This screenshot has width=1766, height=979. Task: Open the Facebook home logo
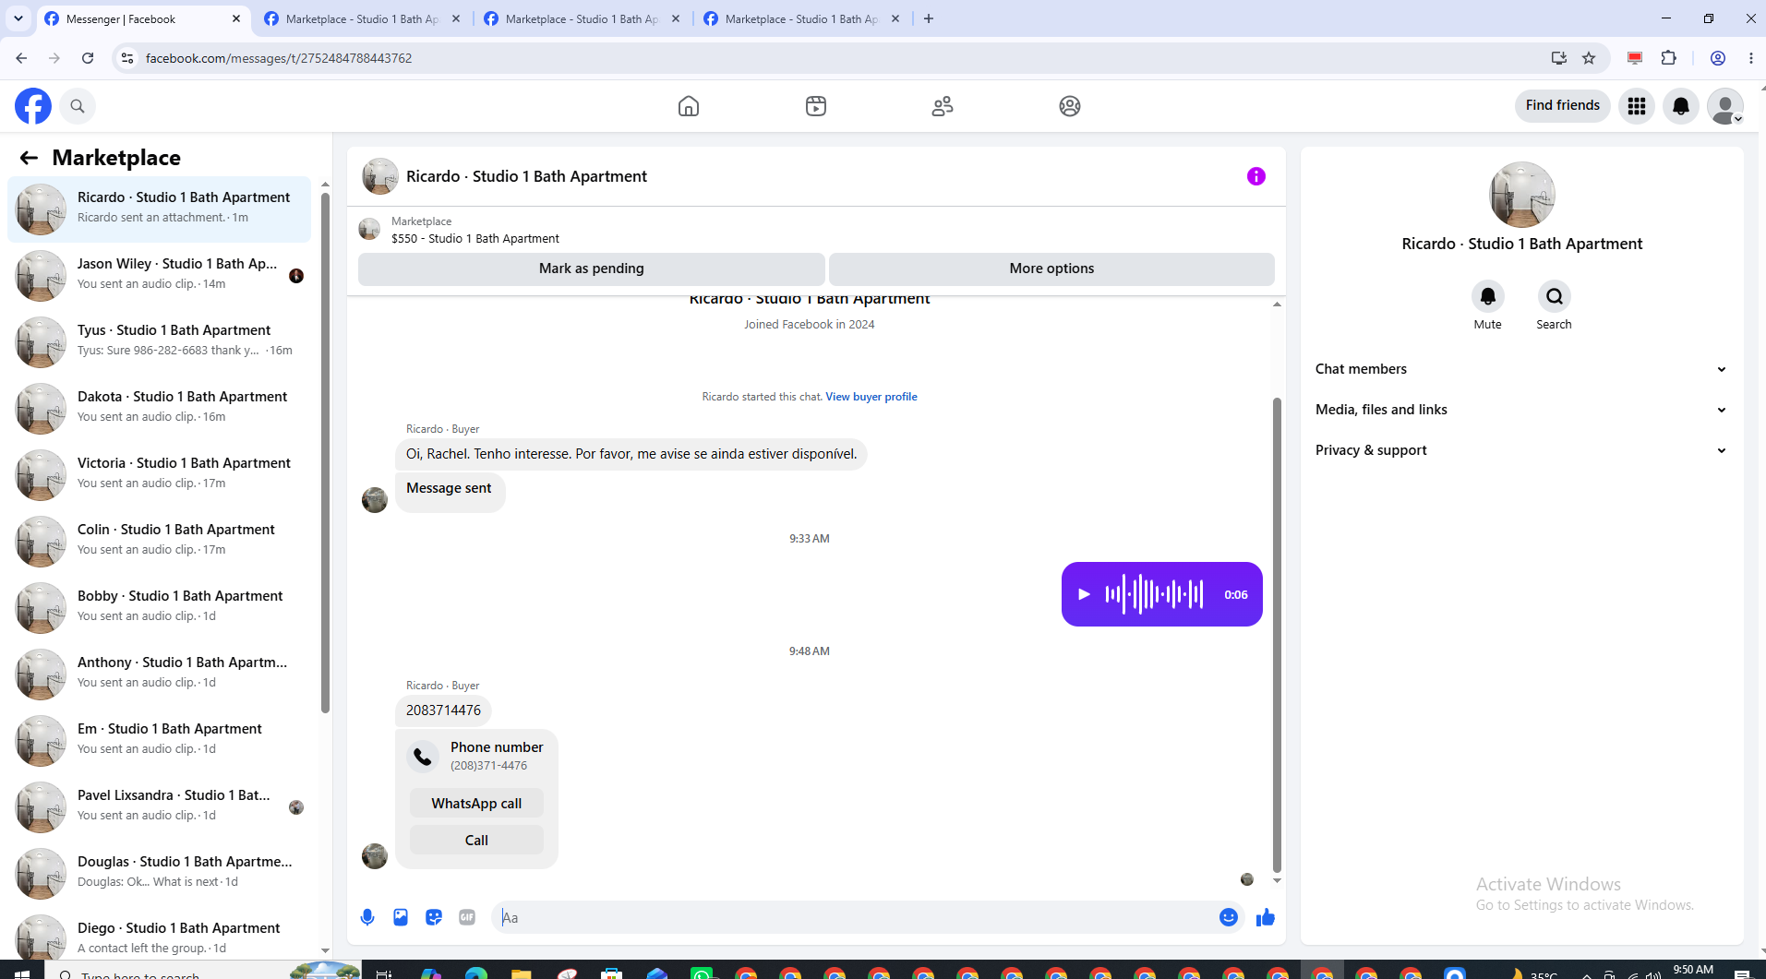(33, 106)
